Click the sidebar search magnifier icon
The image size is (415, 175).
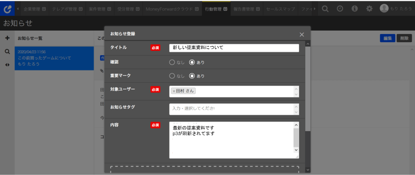tap(7, 52)
